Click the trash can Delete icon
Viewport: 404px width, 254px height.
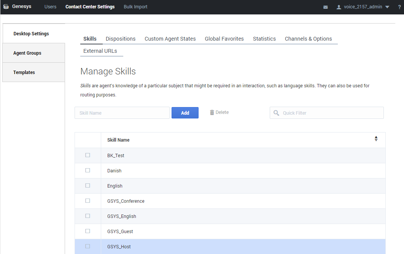(x=212, y=112)
